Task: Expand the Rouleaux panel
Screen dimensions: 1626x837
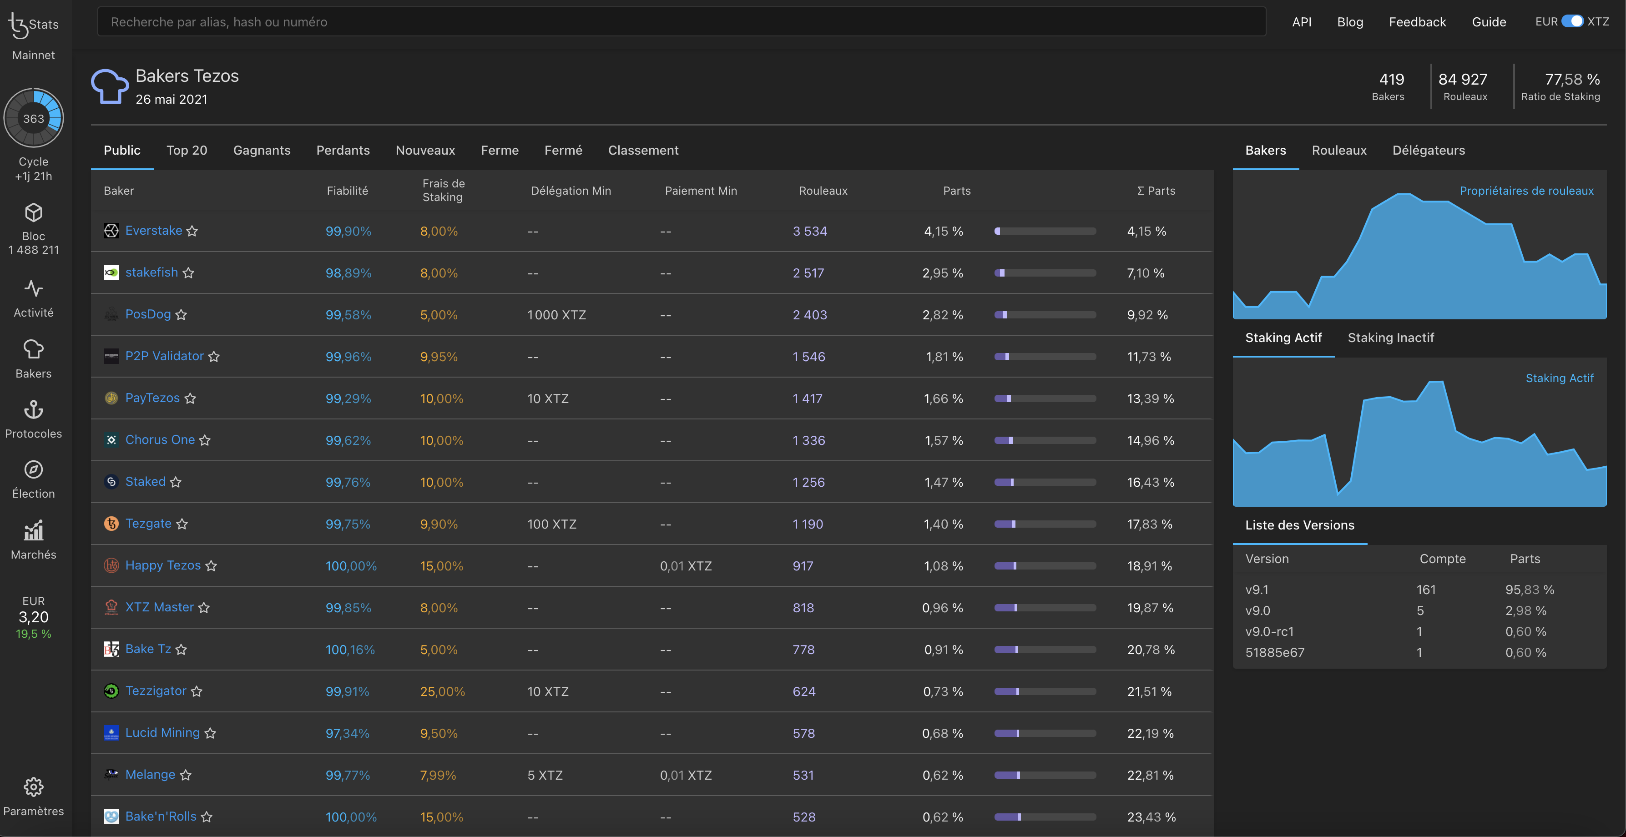Action: (1339, 151)
